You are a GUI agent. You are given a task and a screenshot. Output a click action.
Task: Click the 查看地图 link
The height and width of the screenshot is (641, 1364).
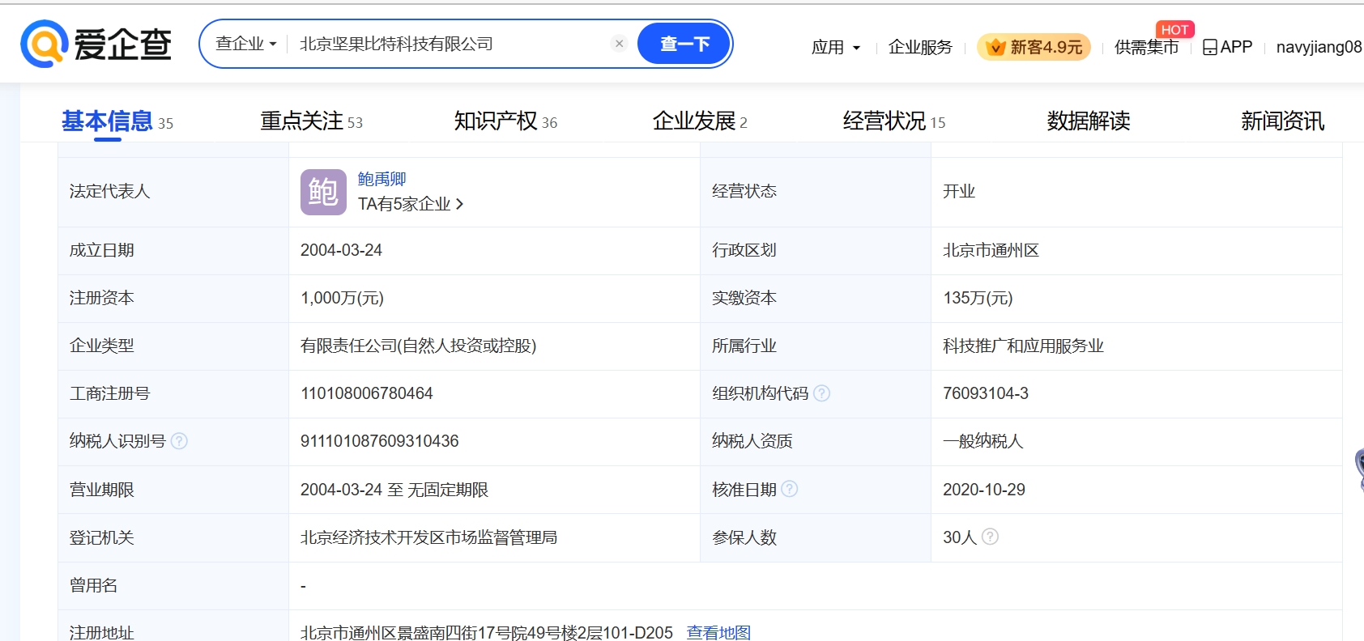718,632
